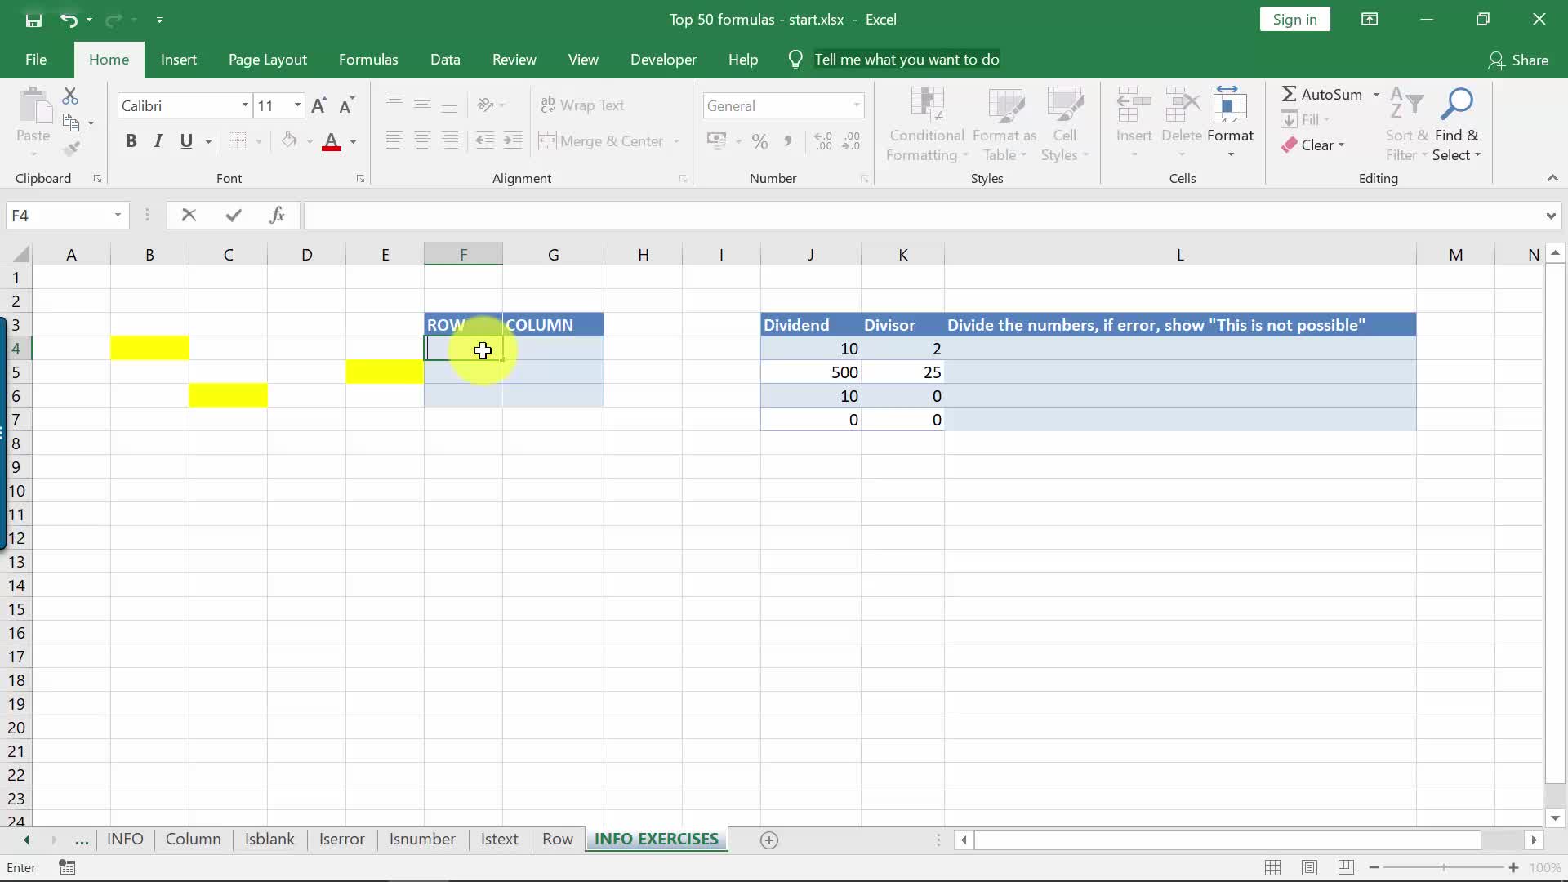This screenshot has height=882, width=1568.
Task: Open the Name Box dropdown arrow
Action: tap(118, 215)
